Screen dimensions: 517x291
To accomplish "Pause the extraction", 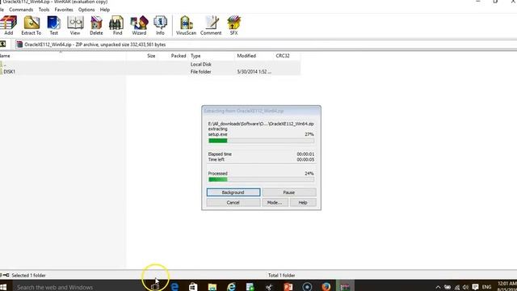I will (x=289, y=192).
